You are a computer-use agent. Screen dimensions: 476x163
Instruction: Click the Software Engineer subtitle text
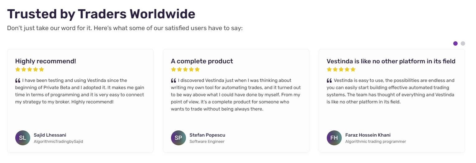click(x=207, y=142)
